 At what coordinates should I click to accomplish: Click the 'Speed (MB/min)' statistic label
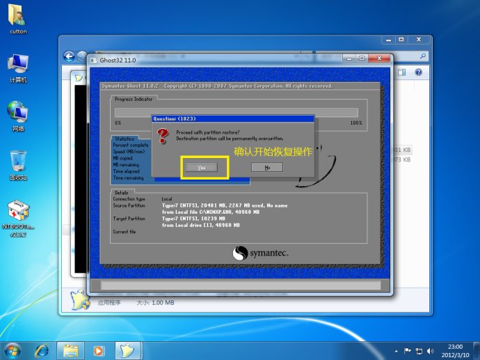click(x=129, y=152)
